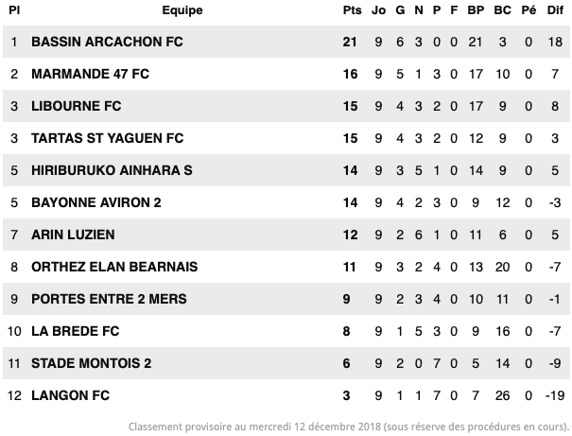The image size is (572, 436).
Task: Click the Classement provisoire footnote text
Action: pos(349,427)
